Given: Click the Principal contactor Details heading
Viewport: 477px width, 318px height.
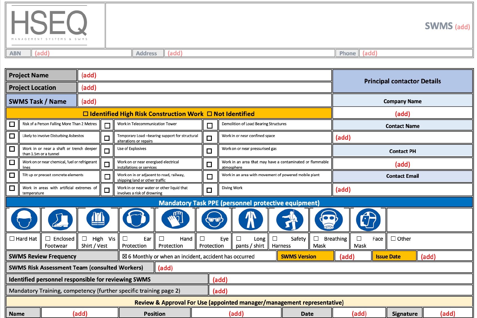Looking at the screenshot, I should coord(403,81).
